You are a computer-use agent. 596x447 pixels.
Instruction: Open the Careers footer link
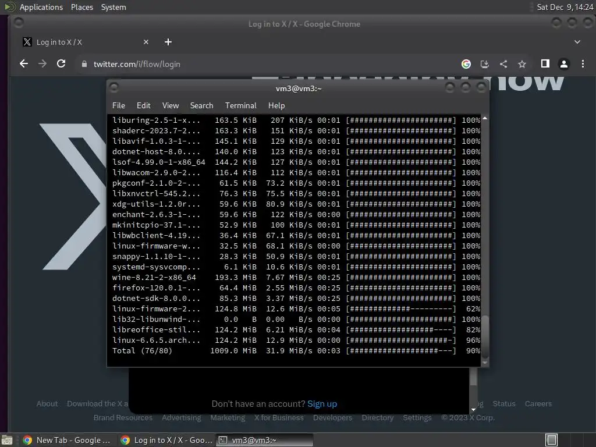coord(538,404)
